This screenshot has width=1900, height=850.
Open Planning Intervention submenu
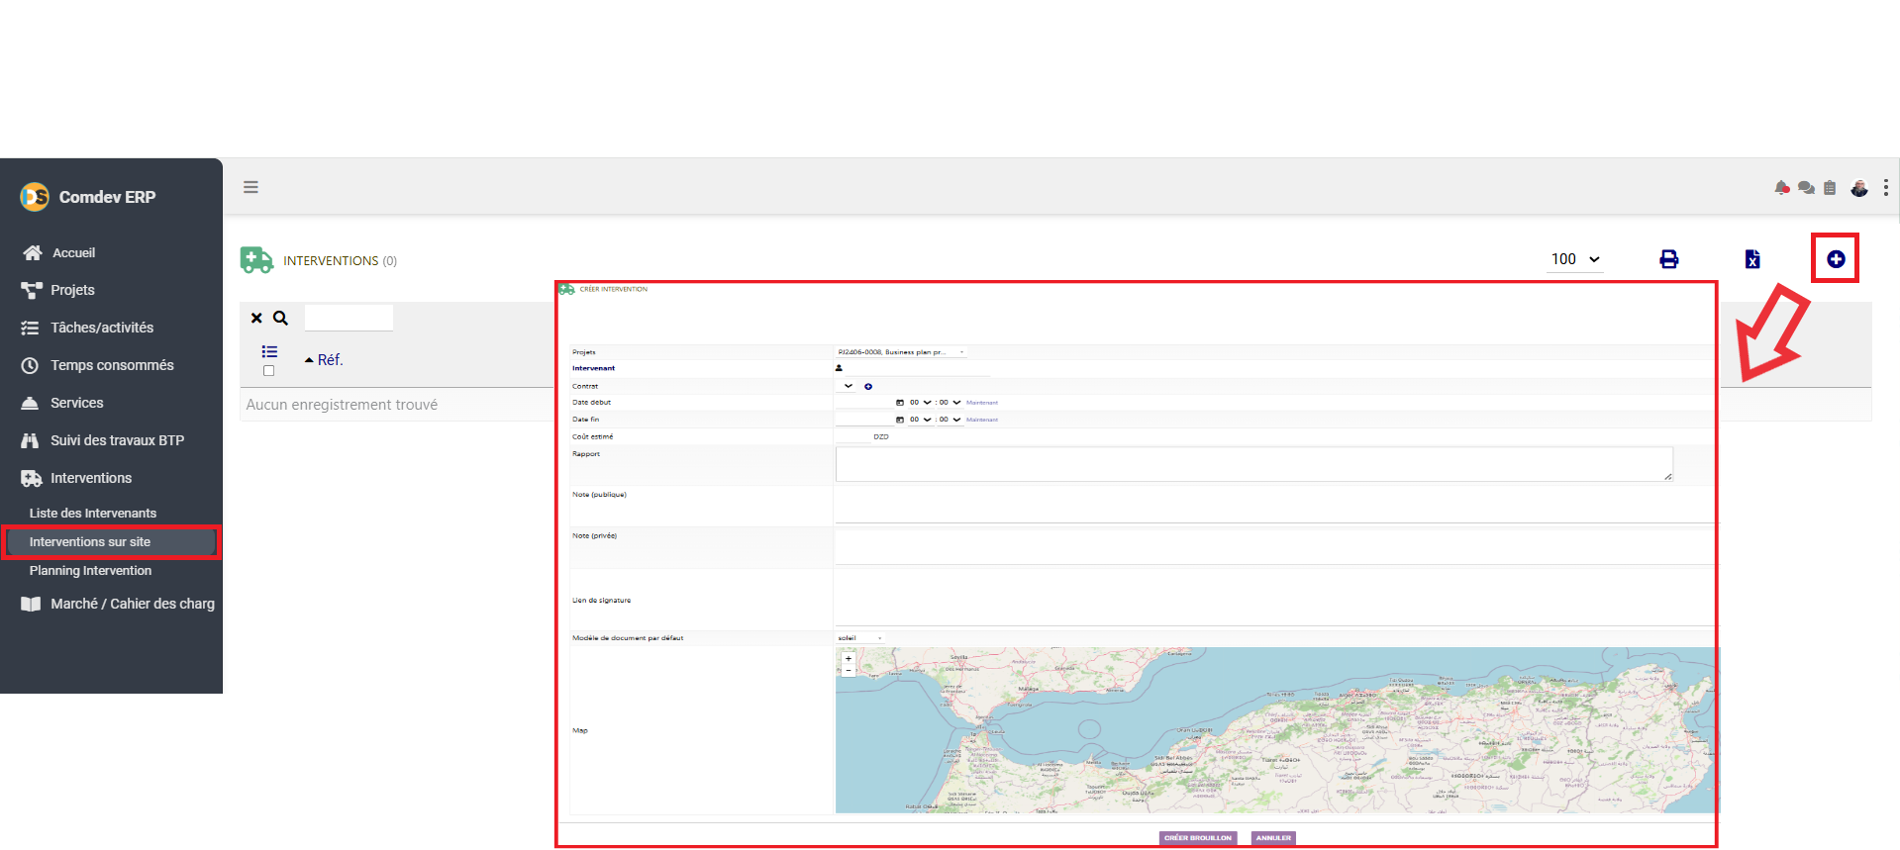click(90, 570)
